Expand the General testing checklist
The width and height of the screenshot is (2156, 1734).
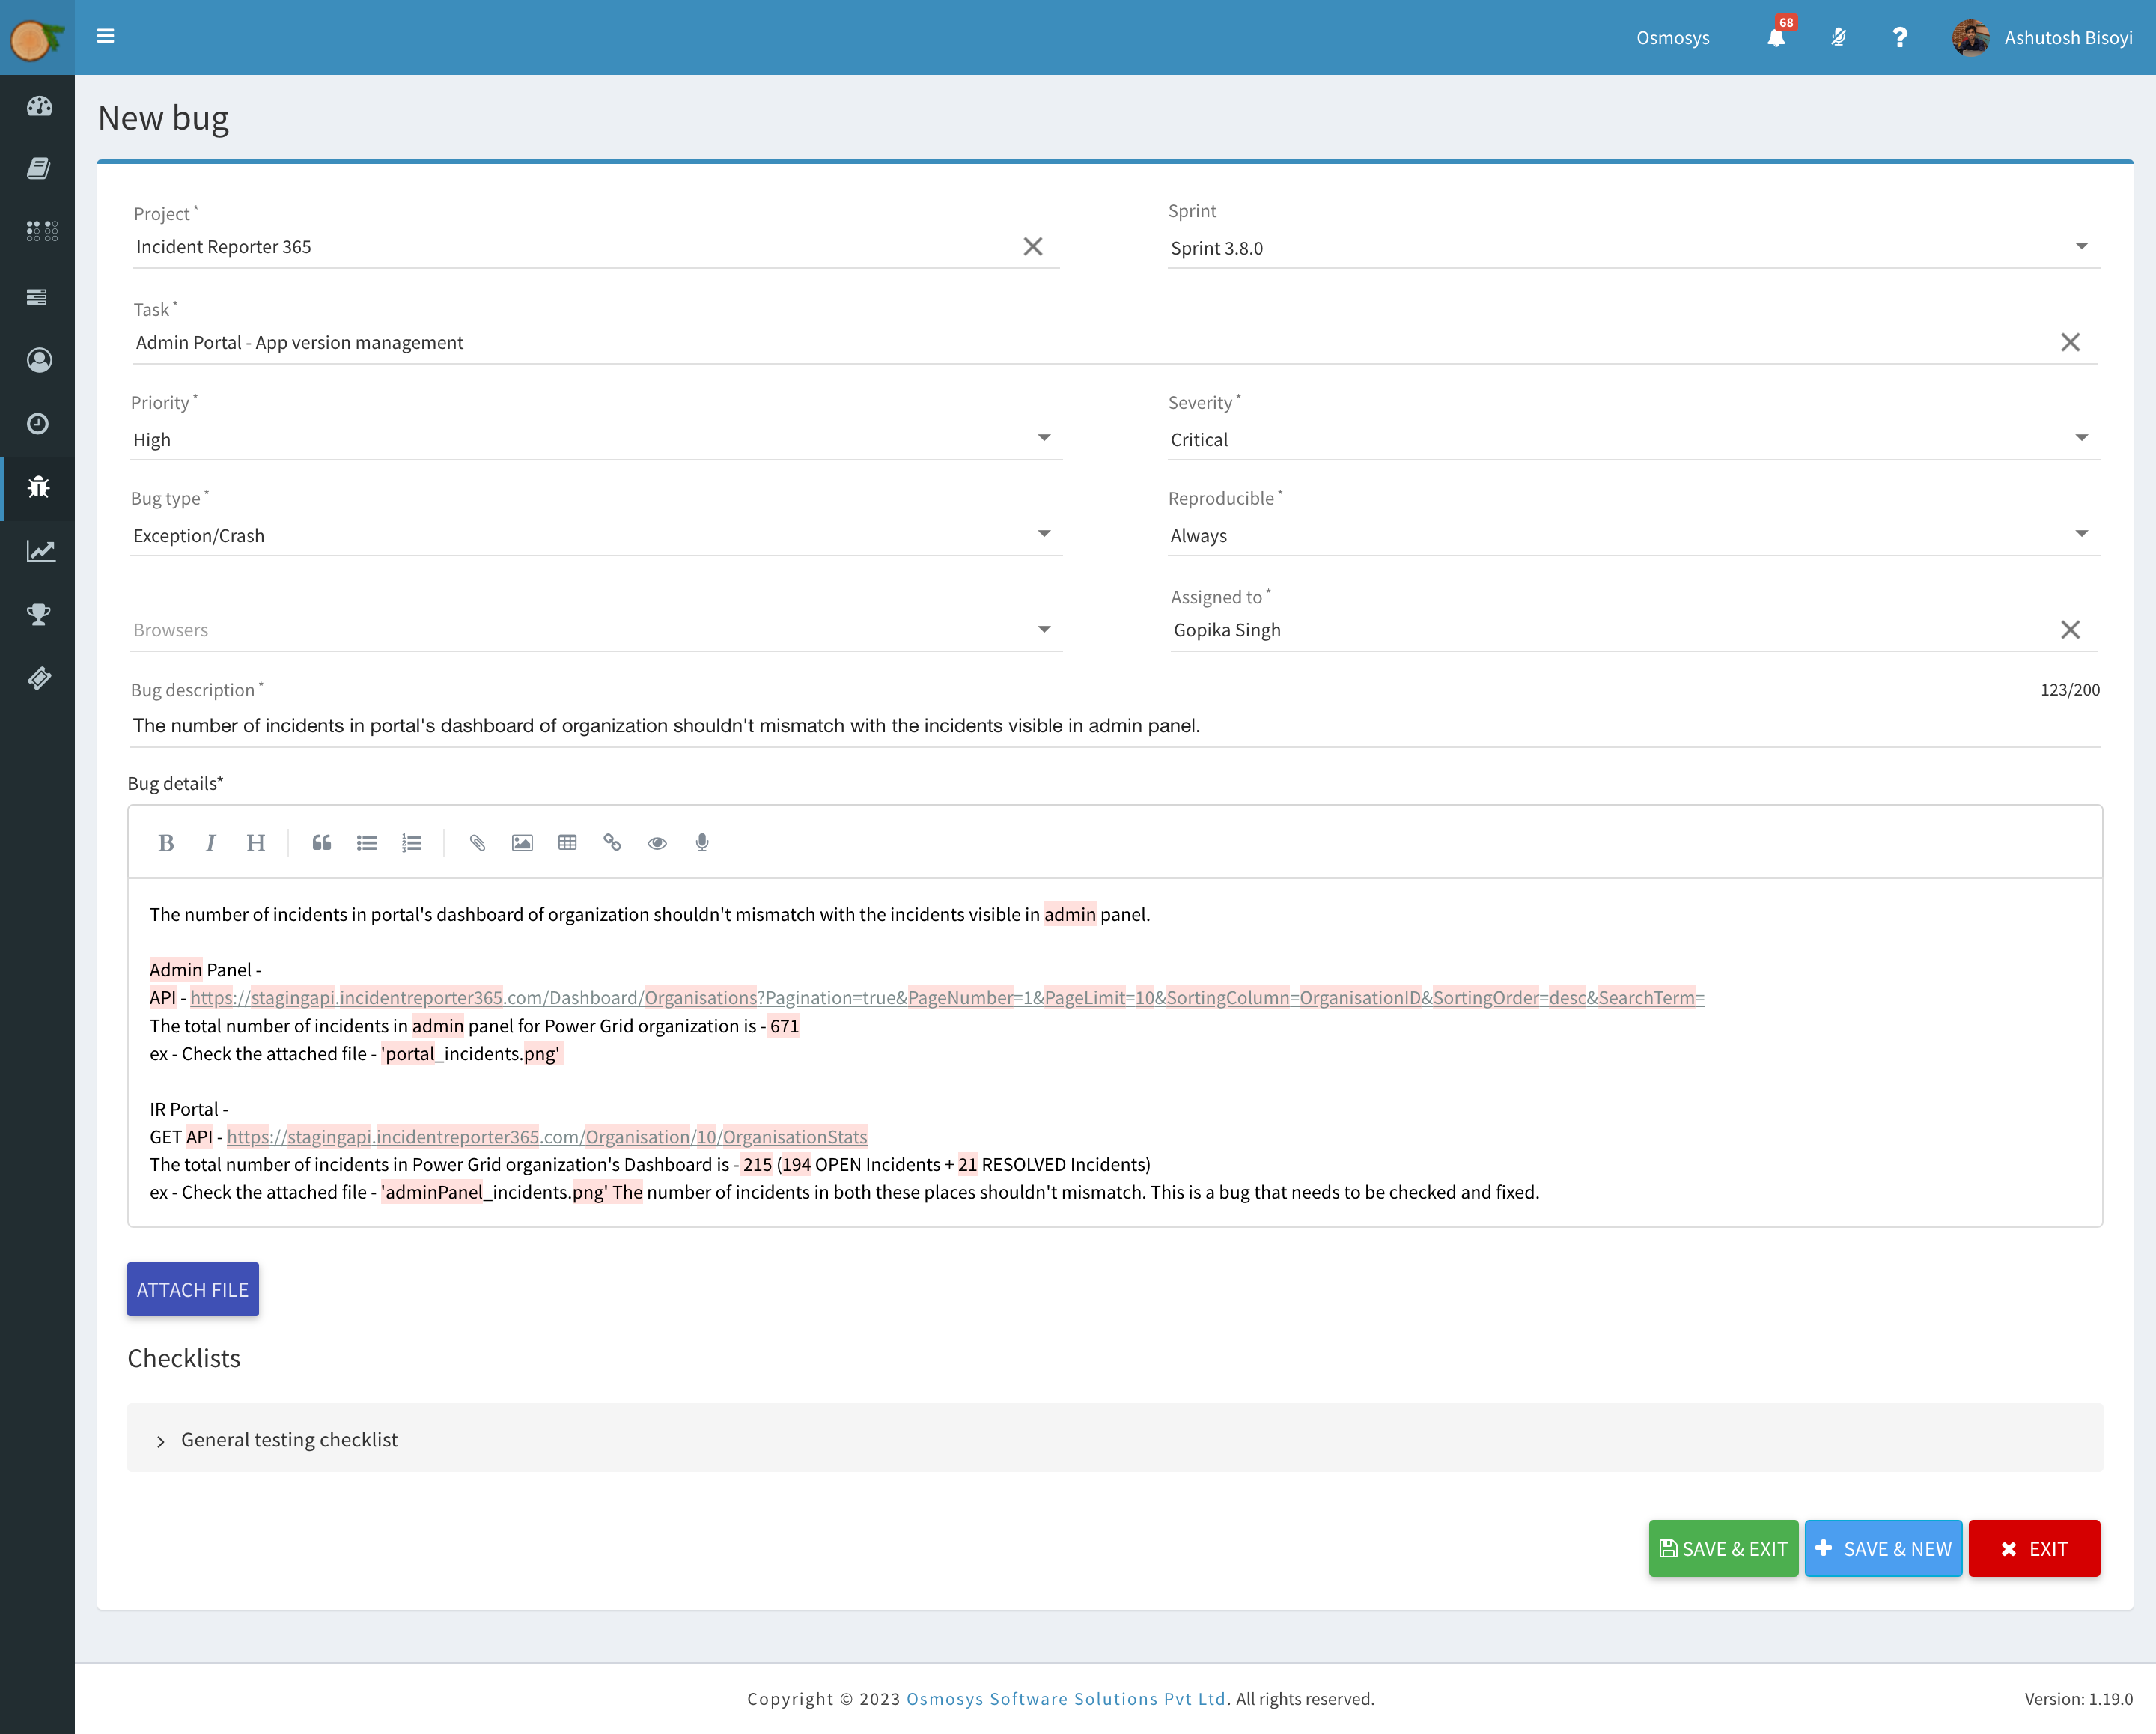click(289, 1439)
